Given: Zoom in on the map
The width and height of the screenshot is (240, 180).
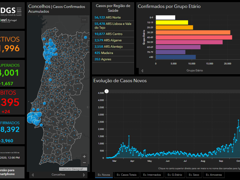Looking at the screenshot, I should pos(84,157).
